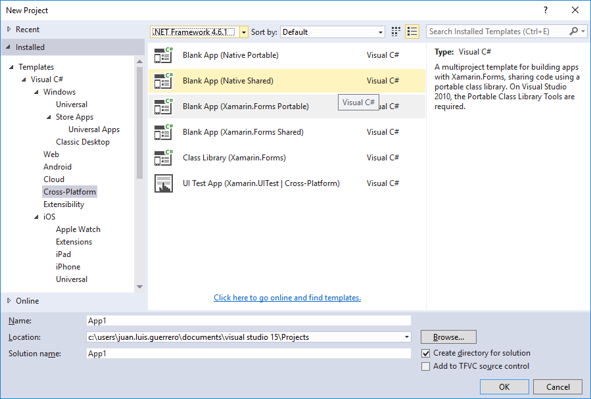Click the search magnifier icon
Image resolution: width=591 pixels, height=399 pixels.
coord(574,32)
